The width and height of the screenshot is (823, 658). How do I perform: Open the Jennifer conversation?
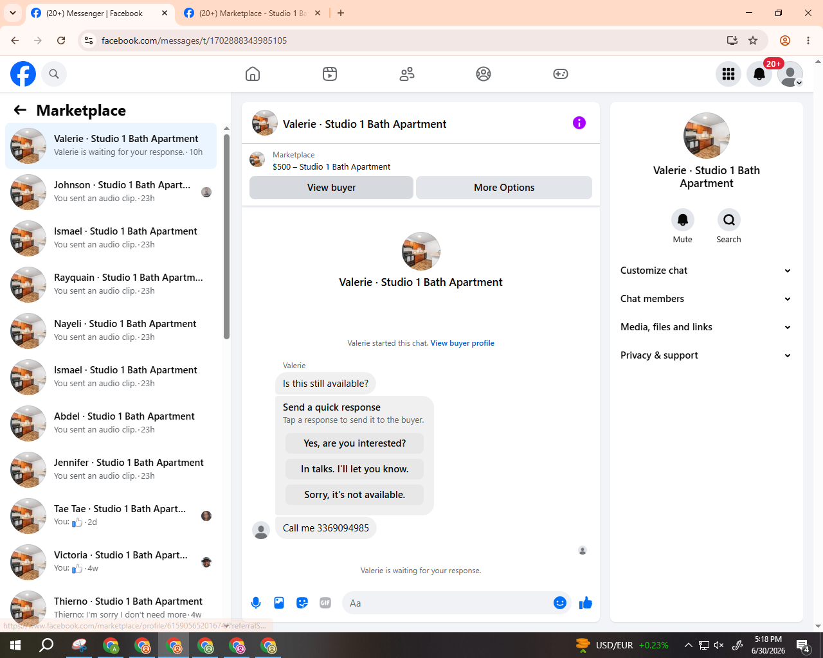tap(111, 470)
